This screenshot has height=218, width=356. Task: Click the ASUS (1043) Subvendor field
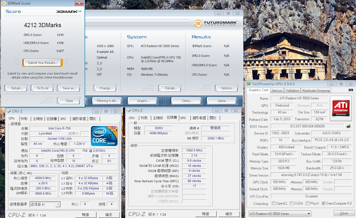click(331, 133)
